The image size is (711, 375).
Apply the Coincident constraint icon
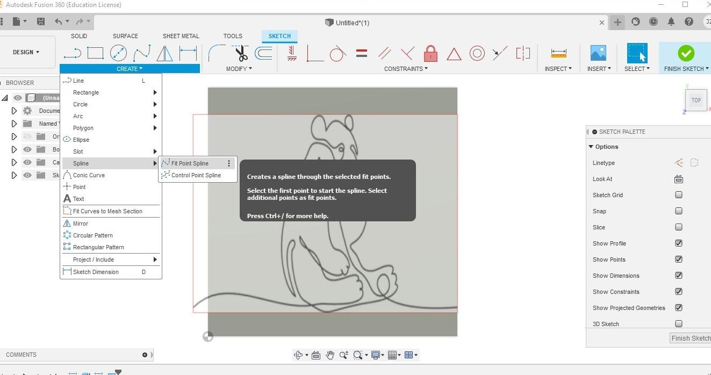click(x=315, y=53)
